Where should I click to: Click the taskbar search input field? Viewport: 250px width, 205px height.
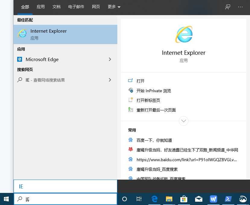click(x=65, y=199)
